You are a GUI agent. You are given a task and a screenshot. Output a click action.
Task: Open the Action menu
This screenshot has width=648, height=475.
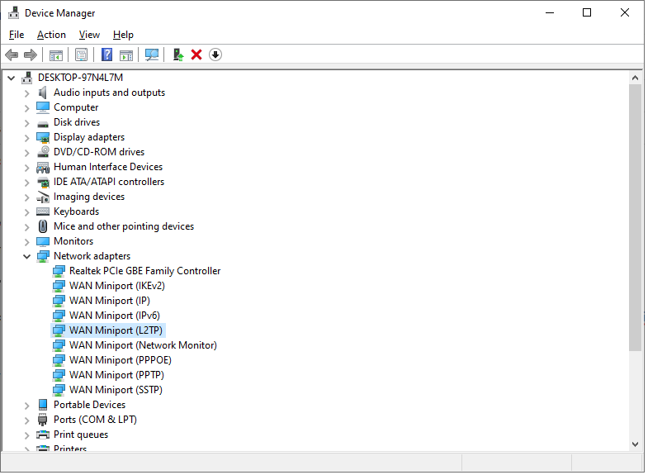[x=51, y=35]
